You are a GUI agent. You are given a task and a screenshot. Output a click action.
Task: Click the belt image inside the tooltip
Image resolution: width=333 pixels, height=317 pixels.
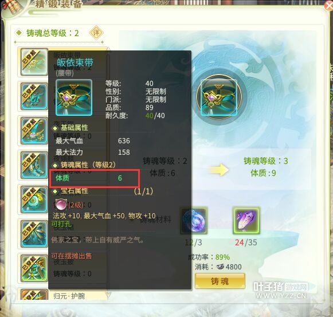pyautogui.click(x=74, y=97)
